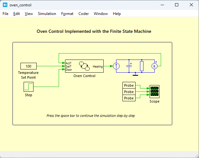Image resolution: width=199 pixels, height=158 pixels.
Task: Open the Simulation menu
Action: [47, 14]
